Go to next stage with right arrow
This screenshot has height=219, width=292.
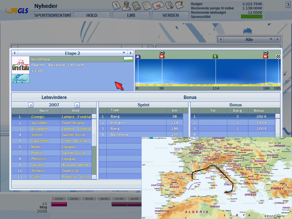coord(130,53)
